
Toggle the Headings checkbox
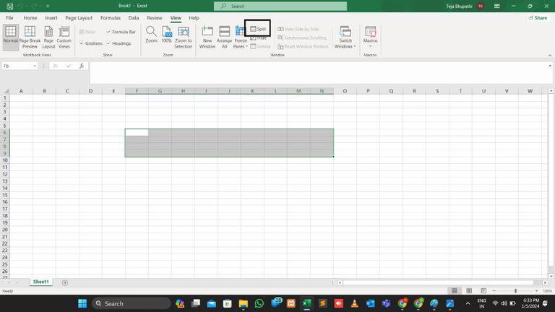tap(119, 43)
